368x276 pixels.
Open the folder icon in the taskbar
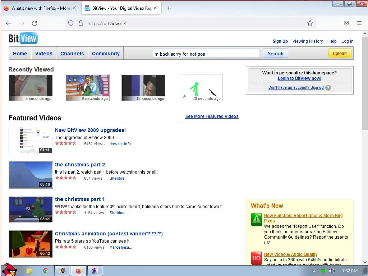[x=29, y=271]
